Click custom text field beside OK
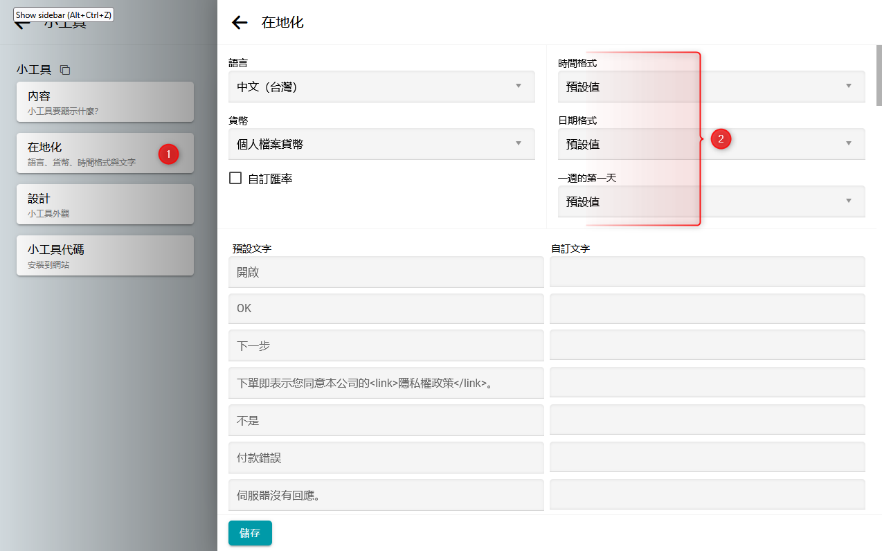 [x=707, y=309]
